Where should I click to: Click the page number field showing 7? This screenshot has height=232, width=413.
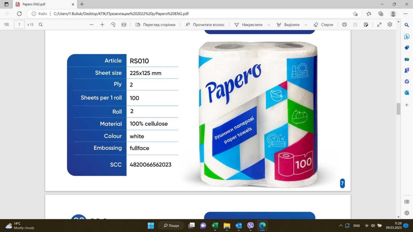tap(19, 24)
